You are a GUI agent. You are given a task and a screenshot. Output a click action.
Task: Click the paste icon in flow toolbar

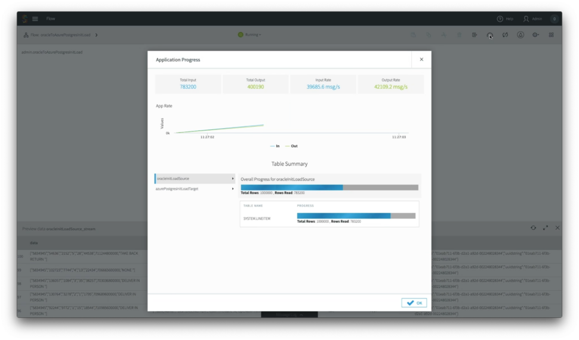tap(413, 35)
